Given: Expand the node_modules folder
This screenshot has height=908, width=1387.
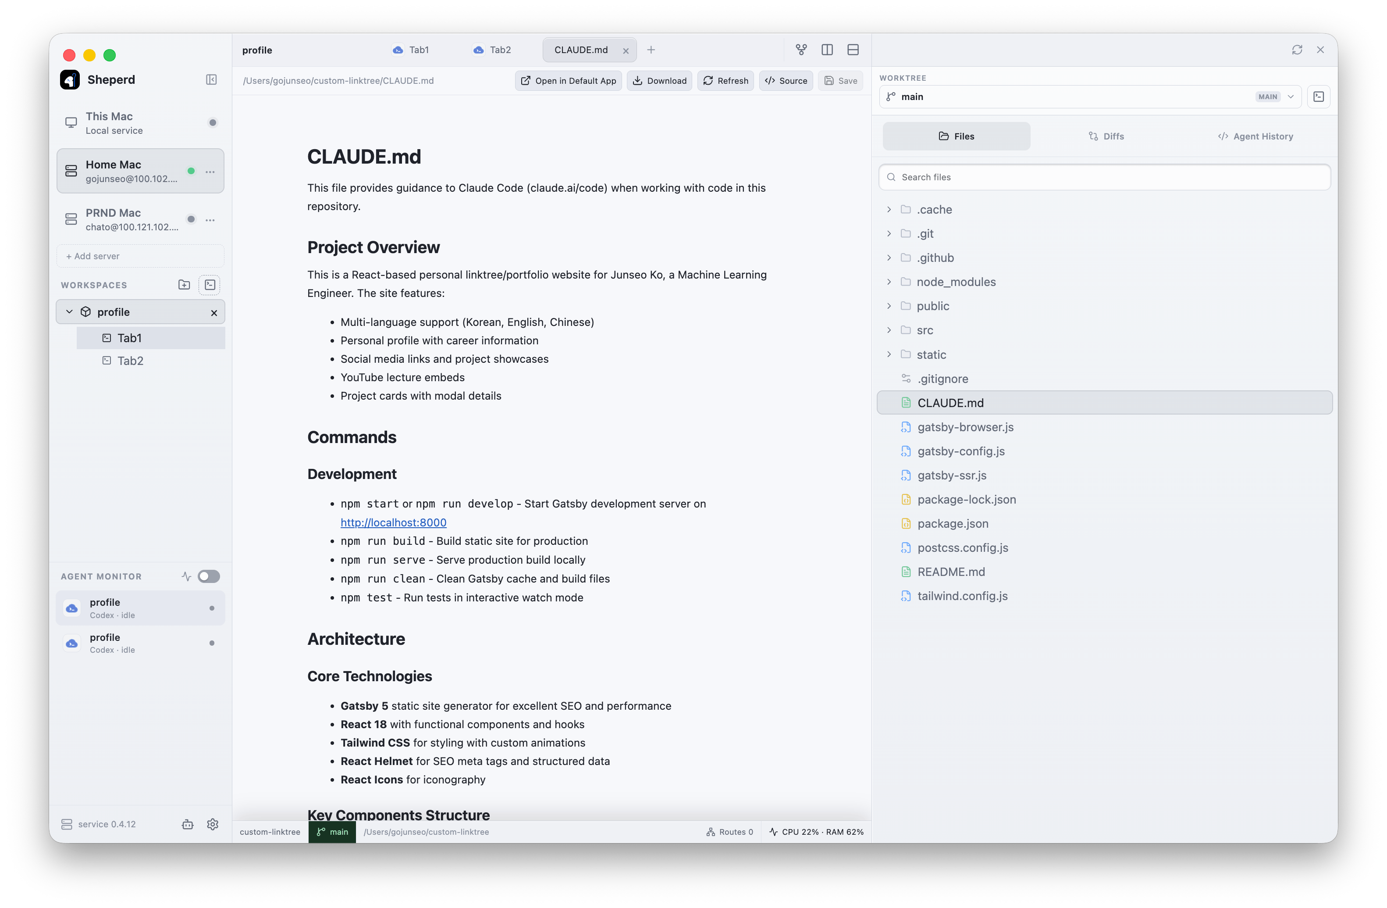Looking at the screenshot, I should click(x=889, y=282).
